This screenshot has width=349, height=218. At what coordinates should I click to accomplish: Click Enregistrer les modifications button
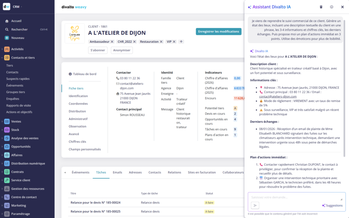point(218,32)
